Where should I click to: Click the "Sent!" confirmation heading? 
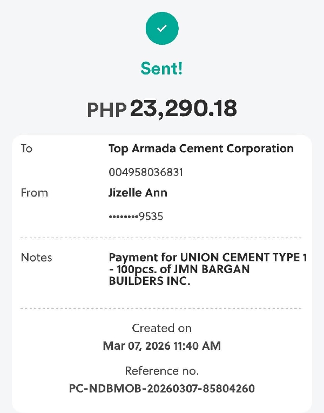coord(162,69)
